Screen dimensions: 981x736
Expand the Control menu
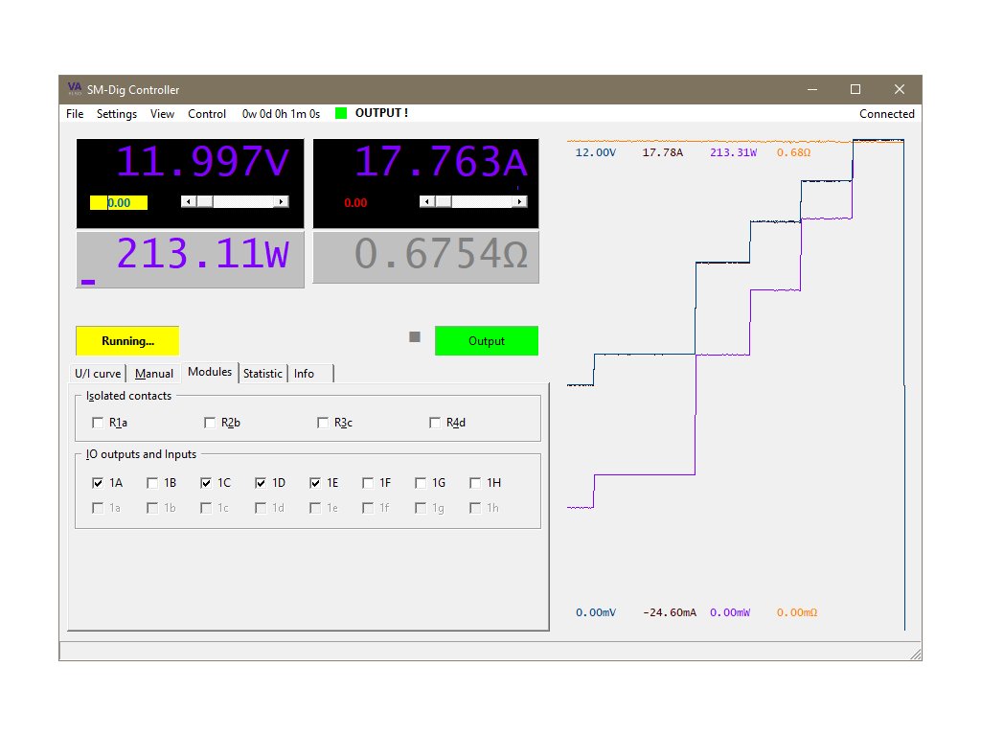click(207, 114)
